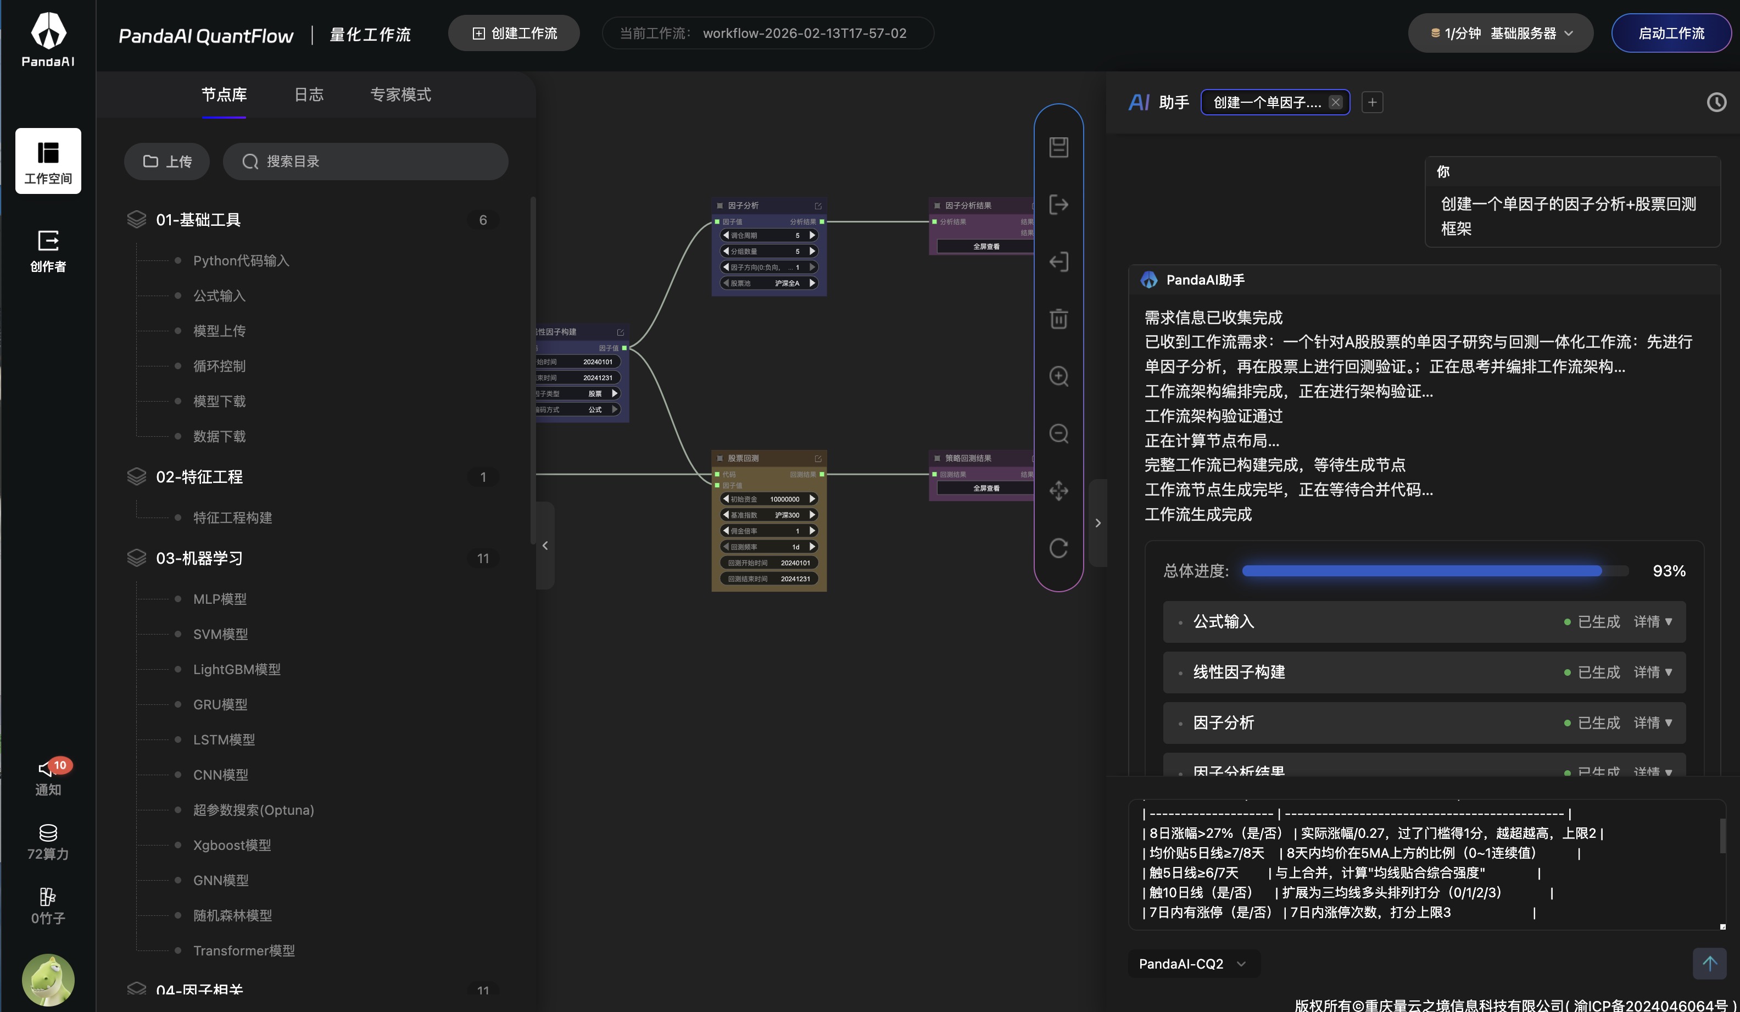Image resolution: width=1740 pixels, height=1012 pixels.
Task: Zoom out of the workflow canvas
Action: [1058, 433]
